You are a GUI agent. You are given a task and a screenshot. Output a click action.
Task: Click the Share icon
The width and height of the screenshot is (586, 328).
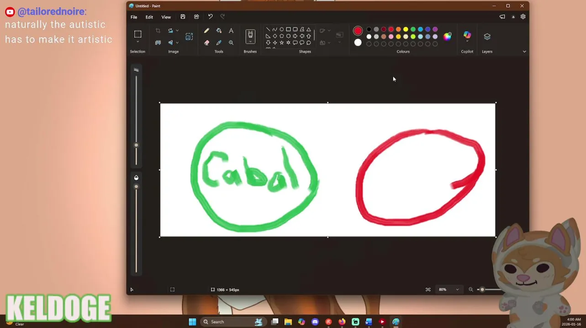click(x=196, y=17)
